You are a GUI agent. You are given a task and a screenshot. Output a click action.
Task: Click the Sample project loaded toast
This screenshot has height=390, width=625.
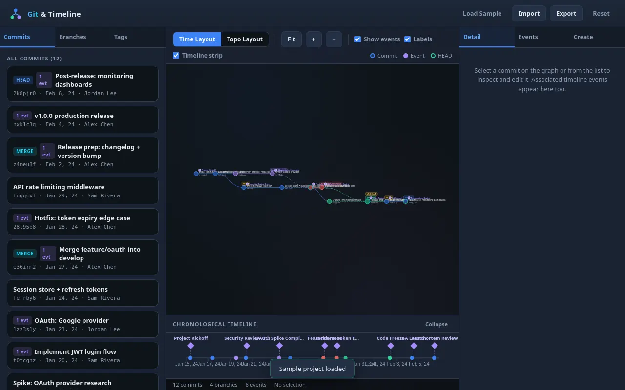312,369
